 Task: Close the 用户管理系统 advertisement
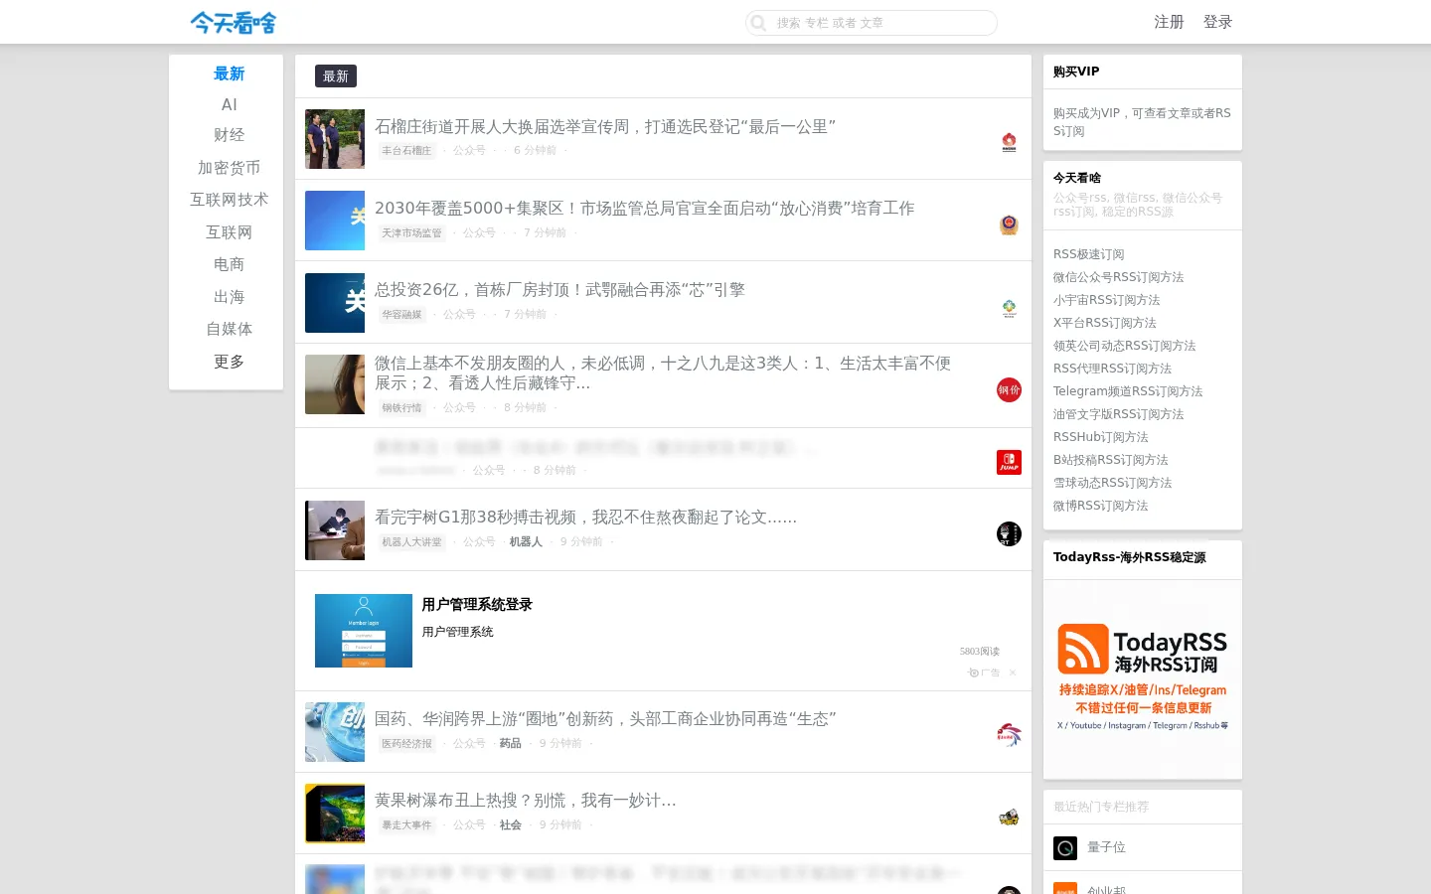tap(1013, 672)
